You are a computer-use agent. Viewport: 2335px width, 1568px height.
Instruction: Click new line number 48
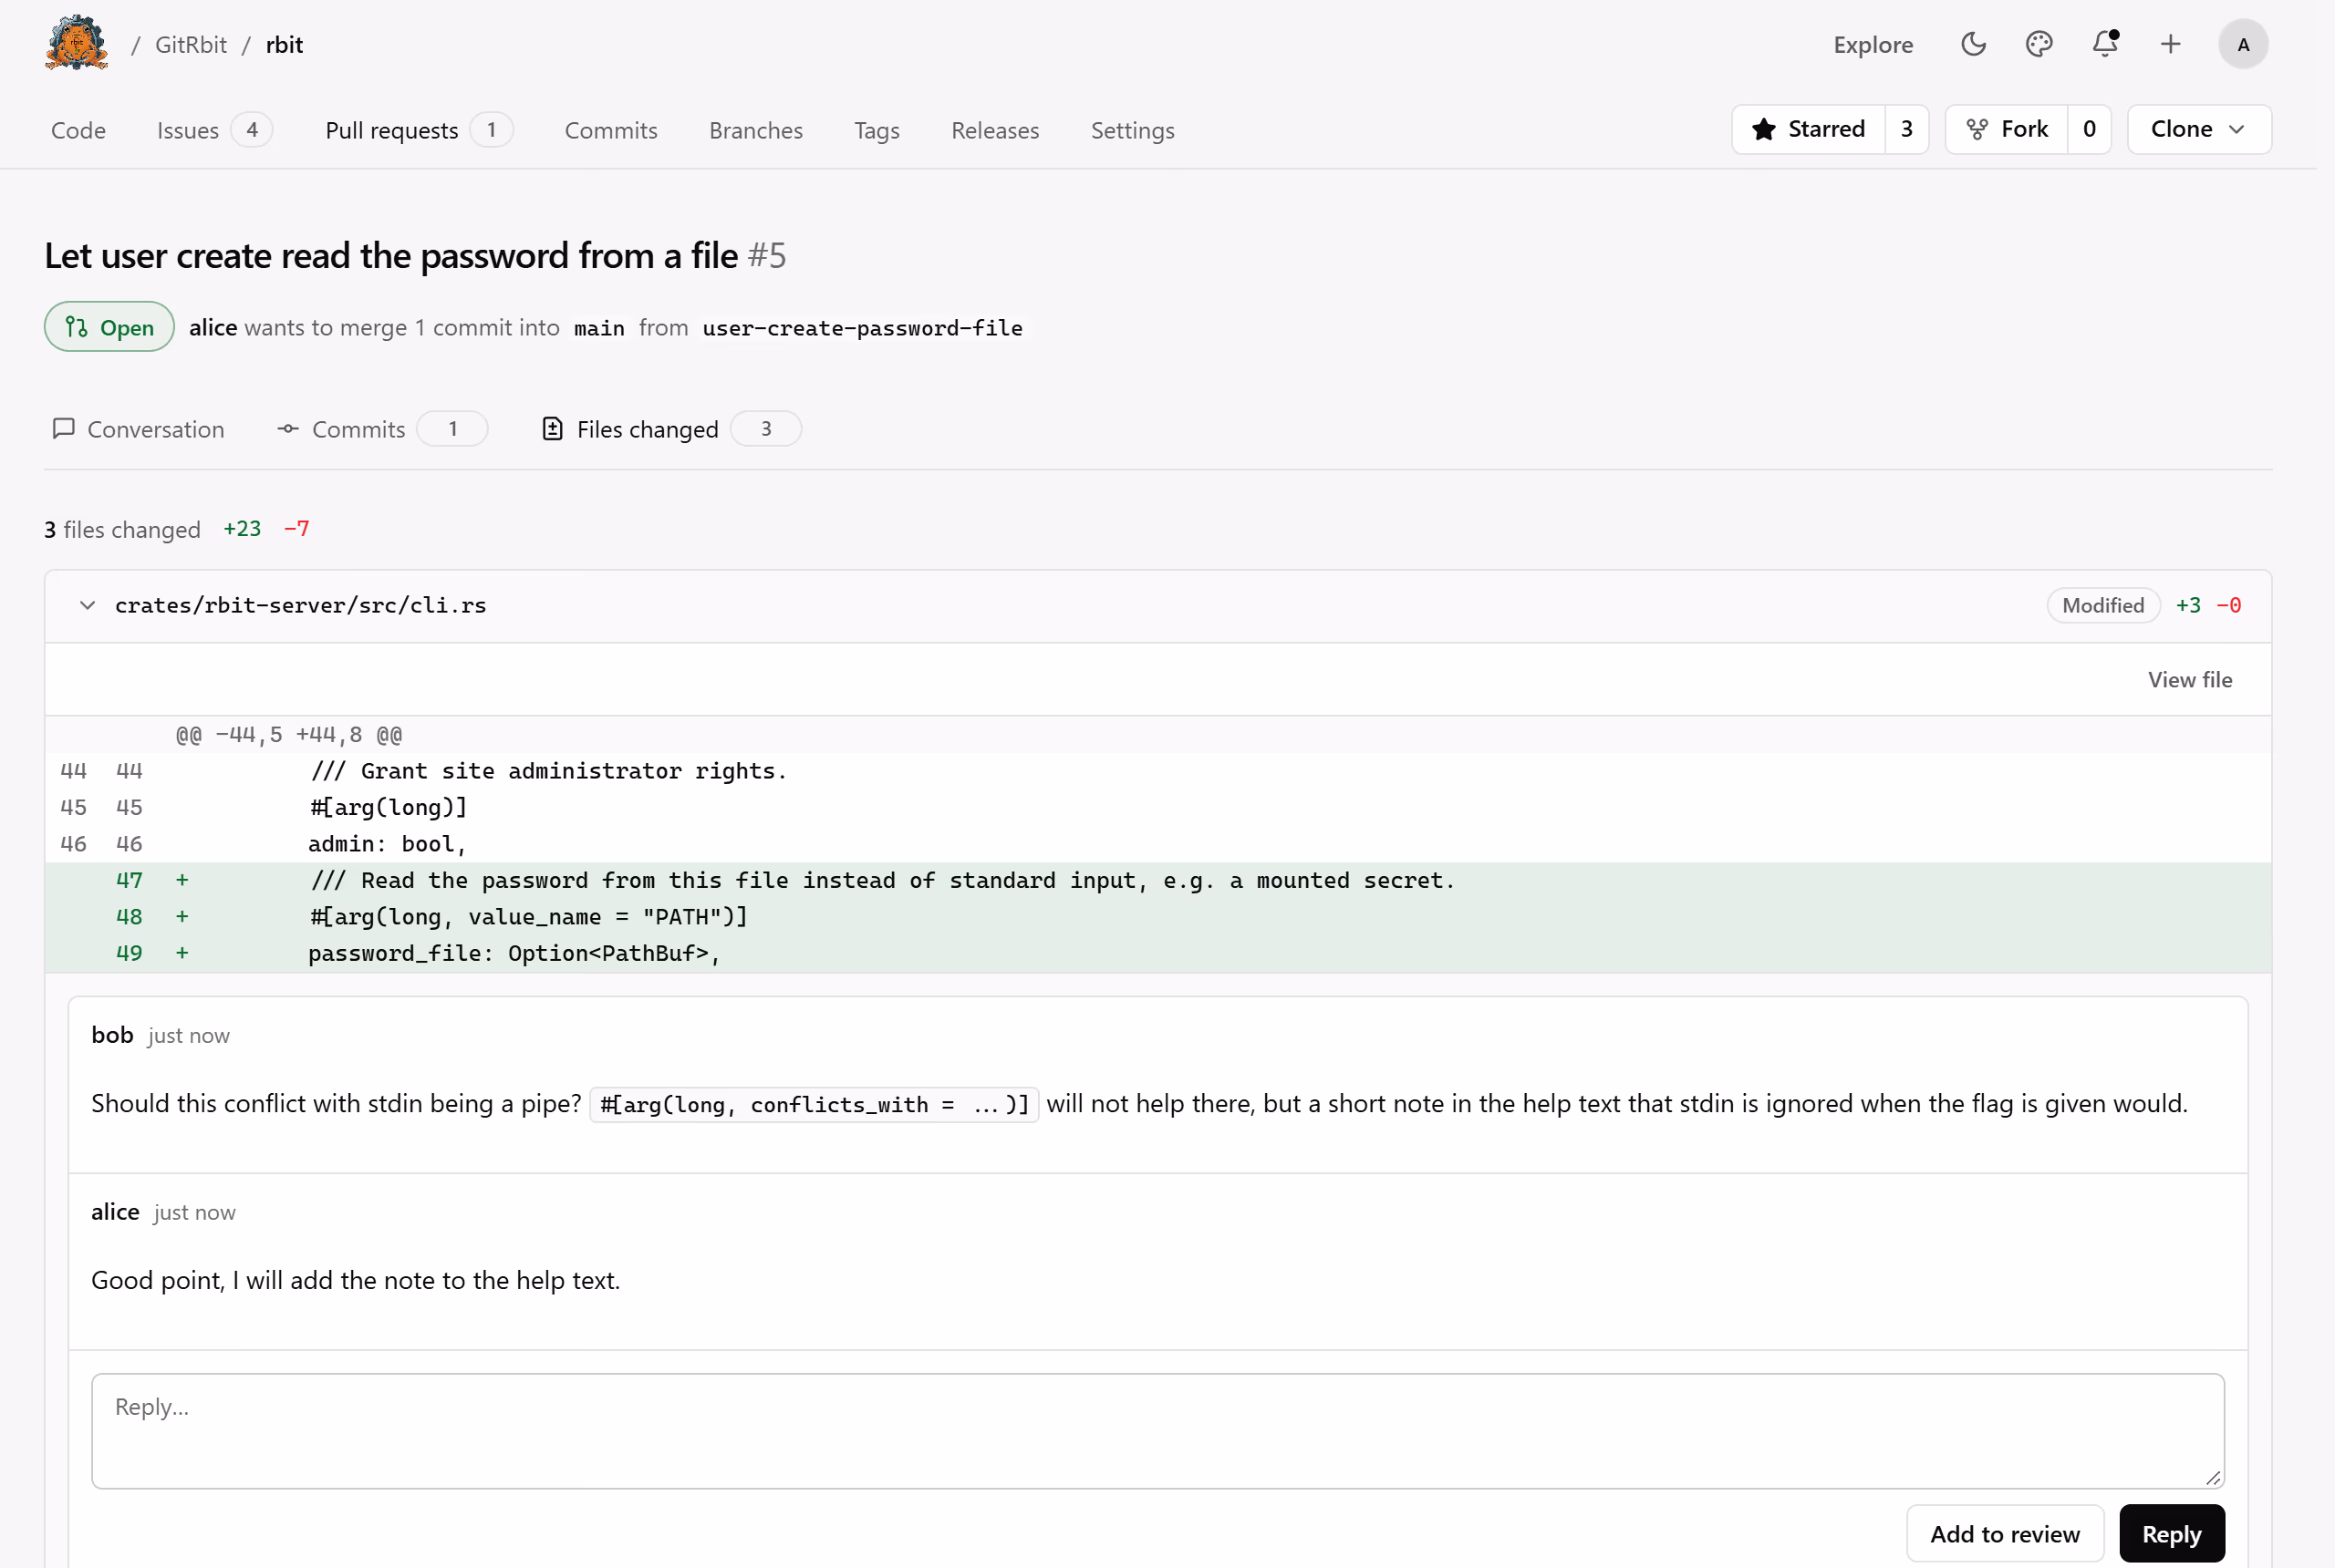[x=129, y=916]
